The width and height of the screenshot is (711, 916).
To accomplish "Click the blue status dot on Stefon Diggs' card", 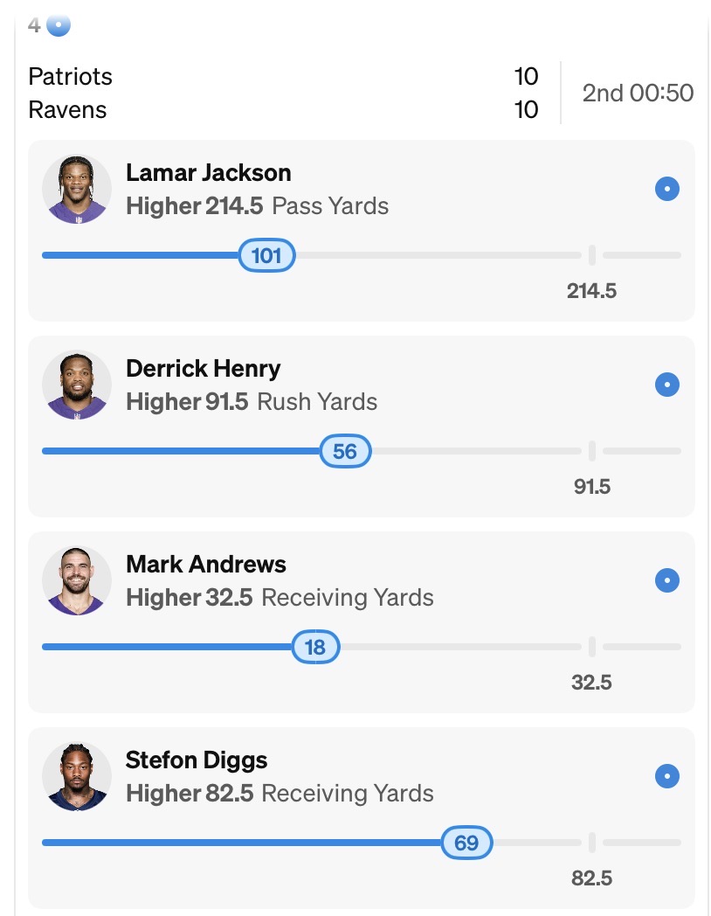I will 666,776.
